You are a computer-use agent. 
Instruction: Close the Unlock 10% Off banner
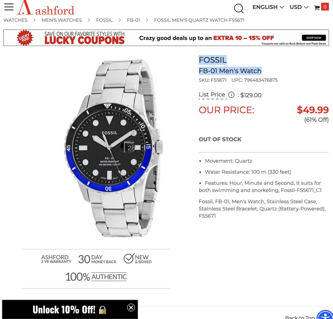click(131, 307)
